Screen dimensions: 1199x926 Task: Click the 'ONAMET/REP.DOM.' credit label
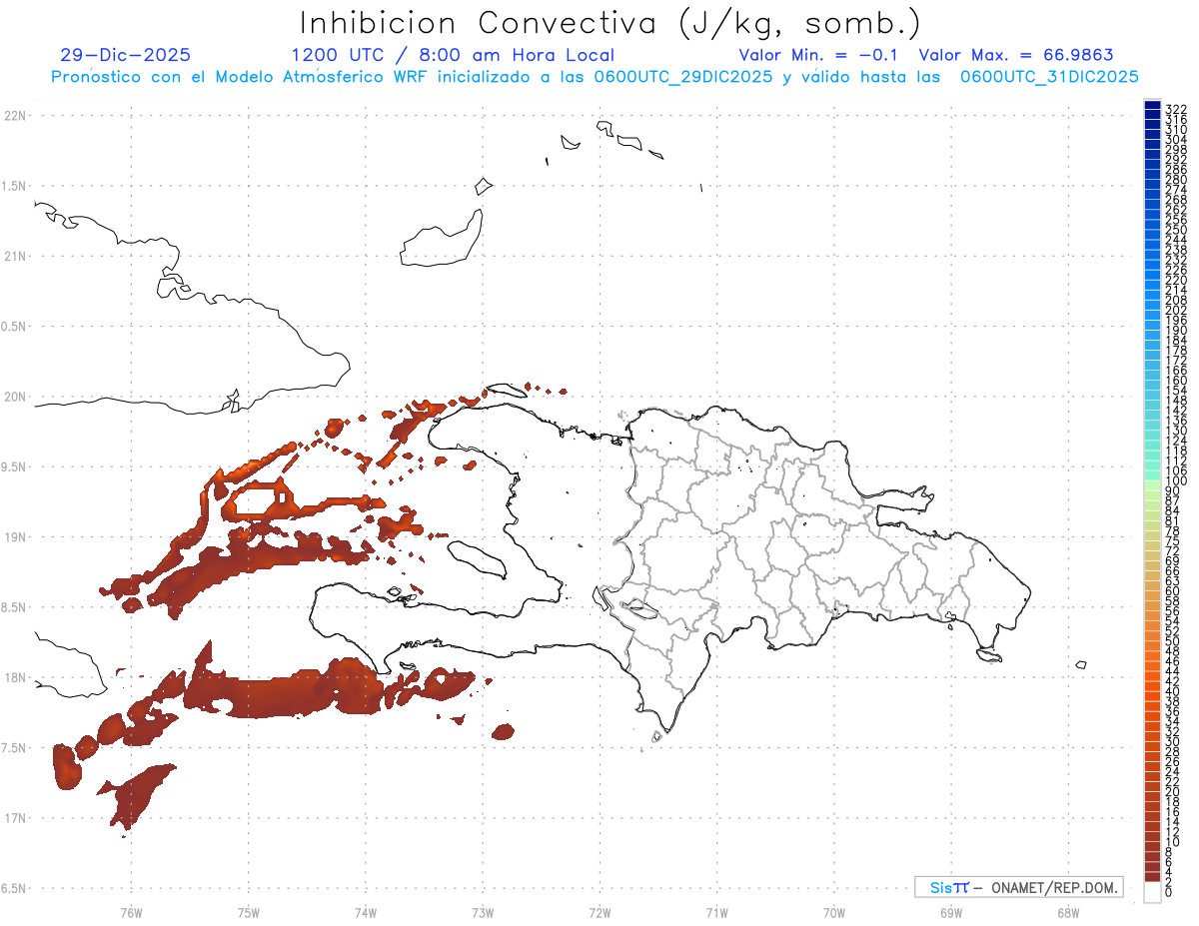point(1056,887)
